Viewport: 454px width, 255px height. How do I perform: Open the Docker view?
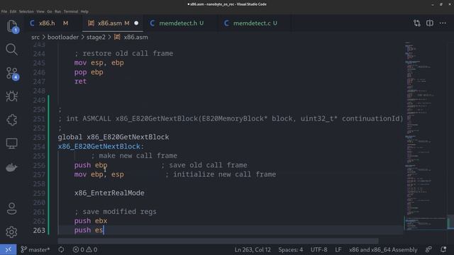click(x=11, y=167)
